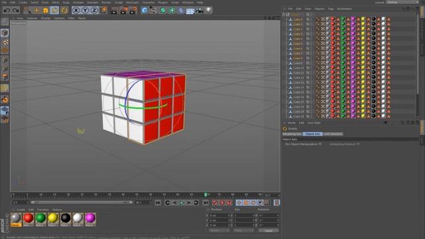The width and height of the screenshot is (425, 239).
Task: Switch to Model mode in sidebar
Action: click(5, 33)
